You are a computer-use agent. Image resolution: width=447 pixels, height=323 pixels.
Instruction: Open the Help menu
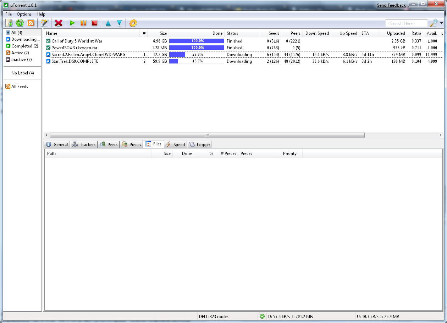[x=41, y=14]
